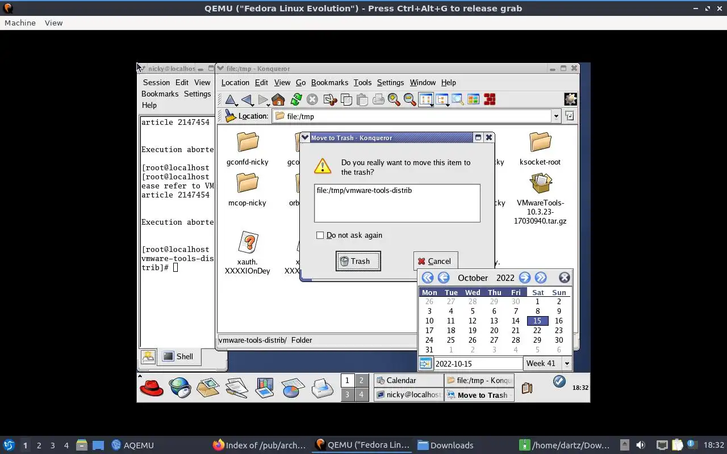This screenshot has width=727, height=454.
Task: Select the Shell tab in Konsole
Action: click(x=178, y=356)
